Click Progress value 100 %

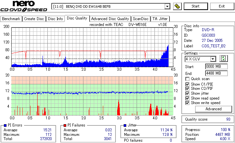[x=226, y=130]
